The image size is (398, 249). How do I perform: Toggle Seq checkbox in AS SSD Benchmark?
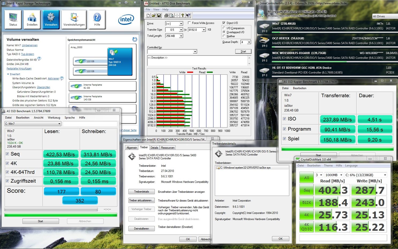tap(7, 154)
